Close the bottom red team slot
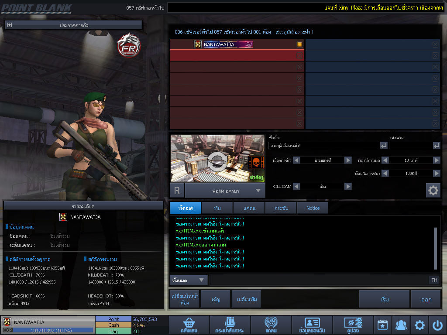 point(299,123)
